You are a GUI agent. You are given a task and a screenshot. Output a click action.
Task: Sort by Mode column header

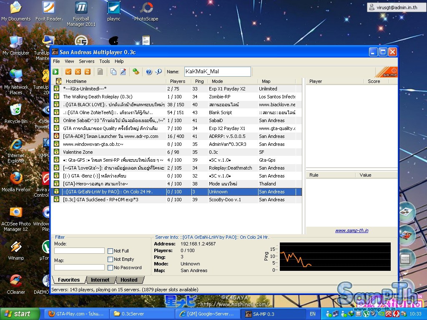click(233, 81)
